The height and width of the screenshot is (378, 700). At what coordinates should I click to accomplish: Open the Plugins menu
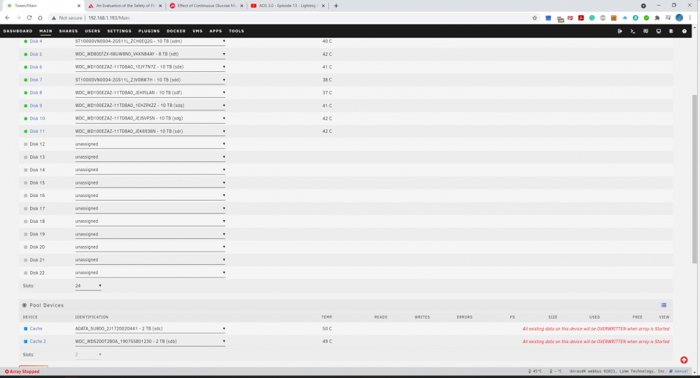pos(148,31)
